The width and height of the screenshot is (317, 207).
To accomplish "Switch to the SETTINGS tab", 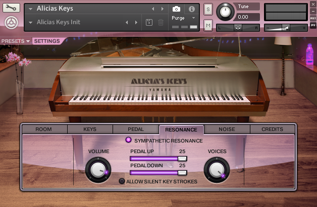I will pos(47,41).
